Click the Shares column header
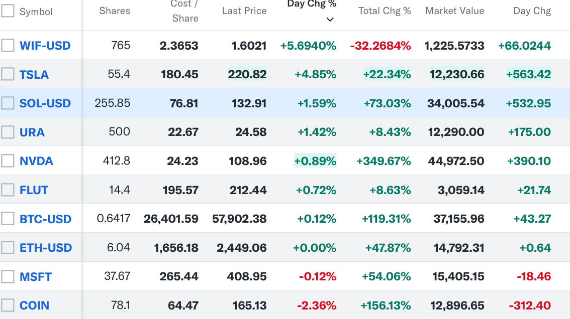 click(x=115, y=11)
